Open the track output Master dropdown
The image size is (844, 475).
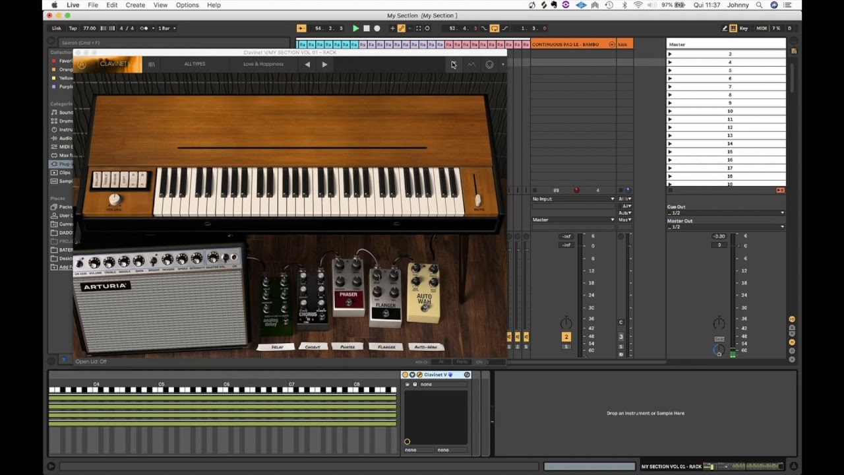click(573, 220)
